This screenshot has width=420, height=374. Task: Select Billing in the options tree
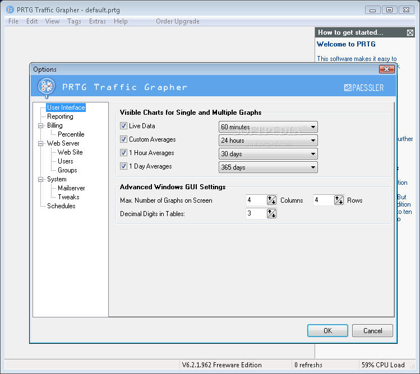54,125
